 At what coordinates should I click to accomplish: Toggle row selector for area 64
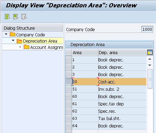click(x=69, y=126)
